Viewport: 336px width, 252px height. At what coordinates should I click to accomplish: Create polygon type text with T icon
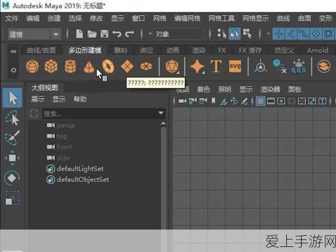click(216, 66)
